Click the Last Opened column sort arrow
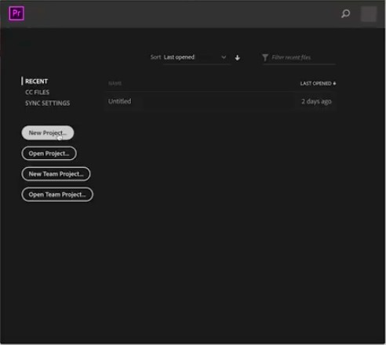The width and height of the screenshot is (386, 345). [x=334, y=83]
